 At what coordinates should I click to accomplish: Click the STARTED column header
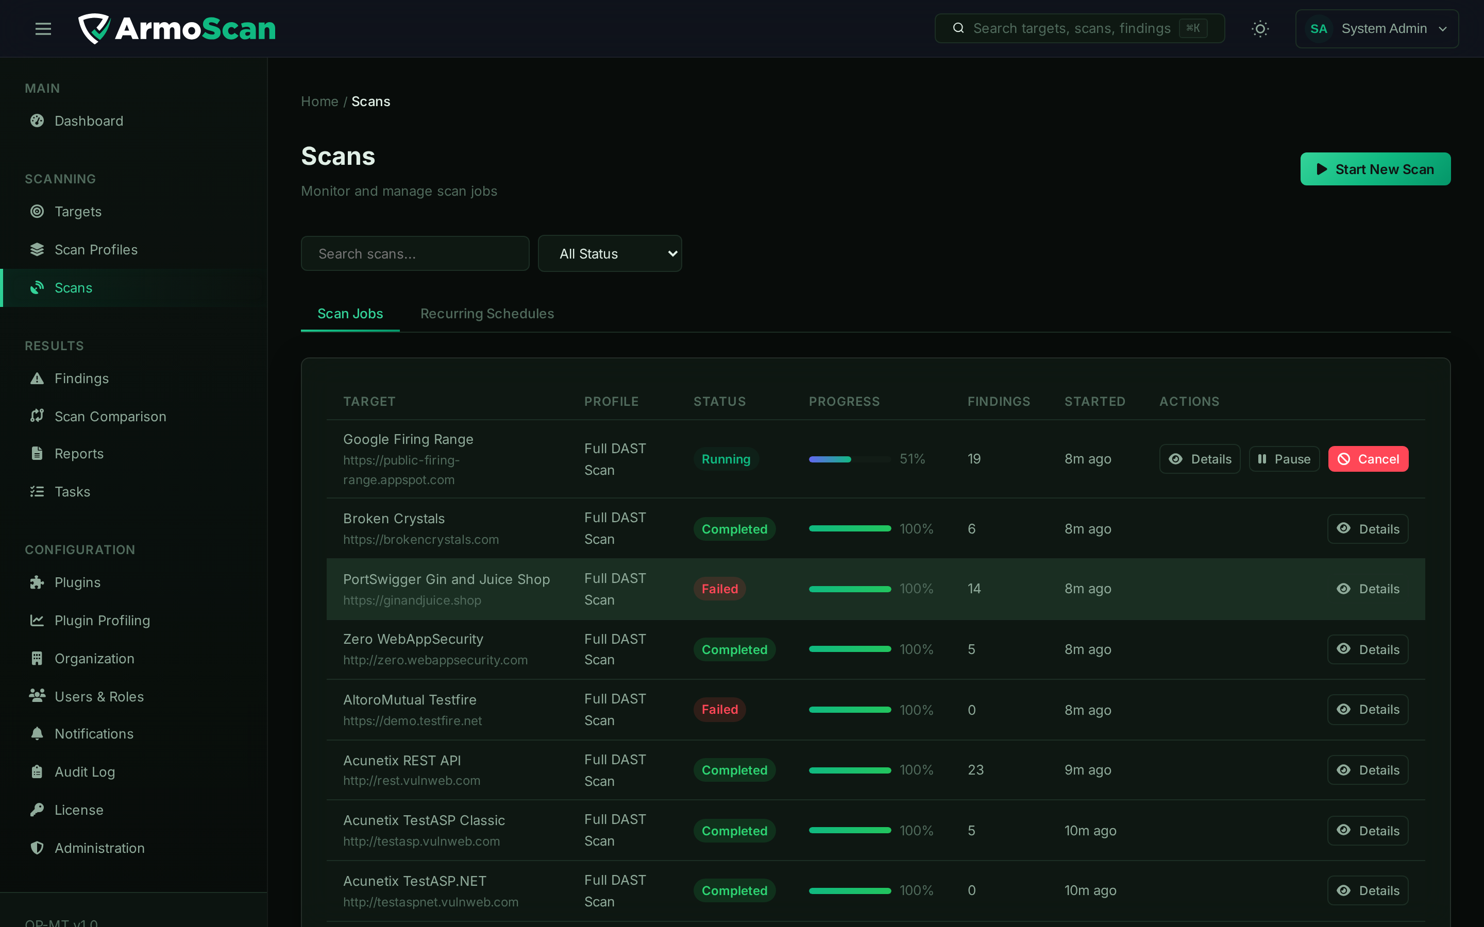pos(1094,402)
